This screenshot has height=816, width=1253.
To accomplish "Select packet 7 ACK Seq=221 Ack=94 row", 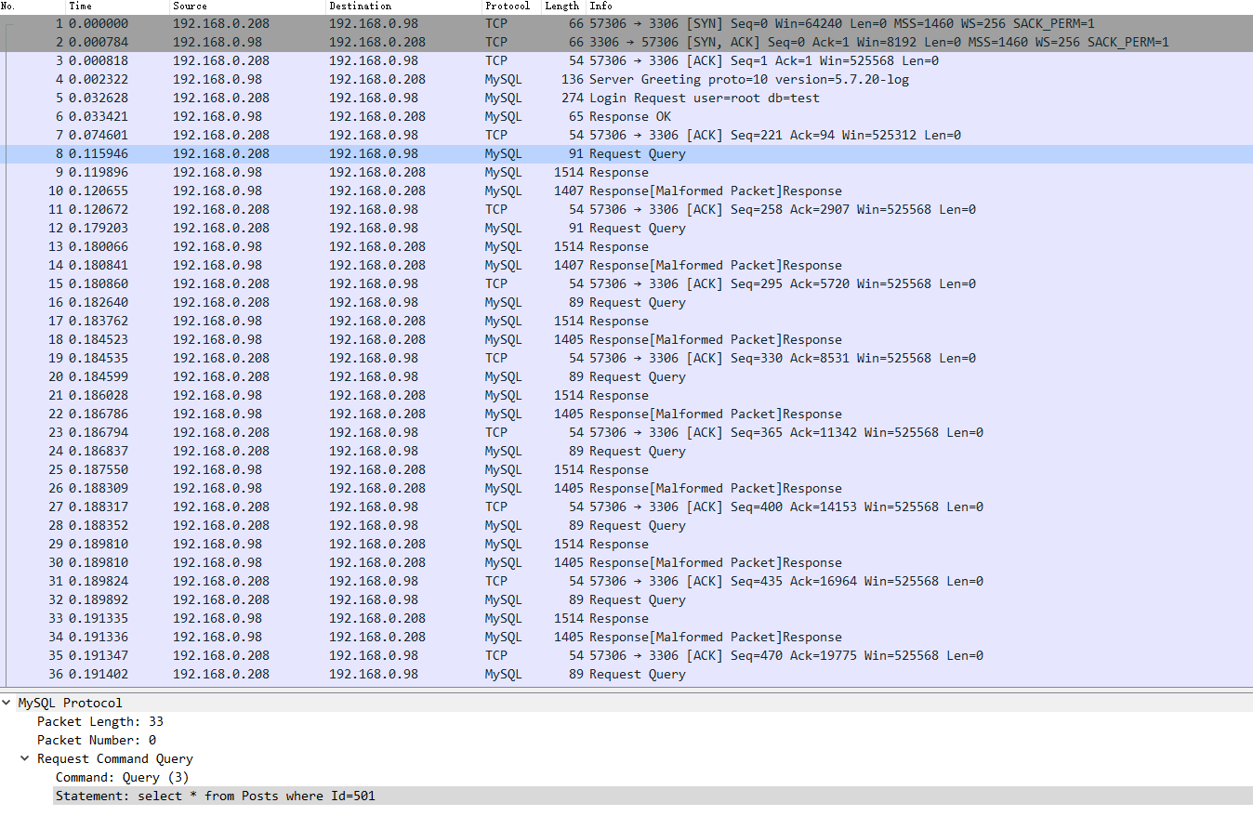I will (626, 135).
